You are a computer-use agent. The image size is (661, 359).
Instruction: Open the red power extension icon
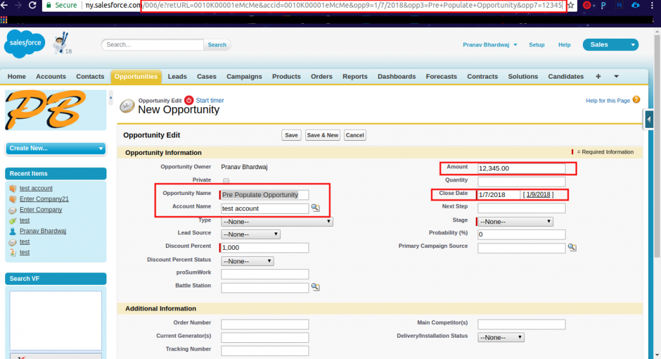click(x=587, y=5)
